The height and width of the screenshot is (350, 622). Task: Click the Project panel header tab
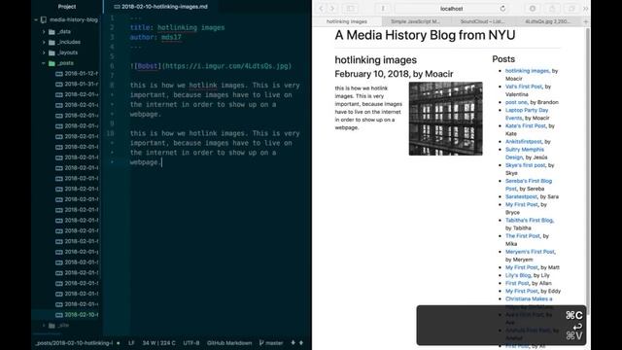(x=67, y=7)
